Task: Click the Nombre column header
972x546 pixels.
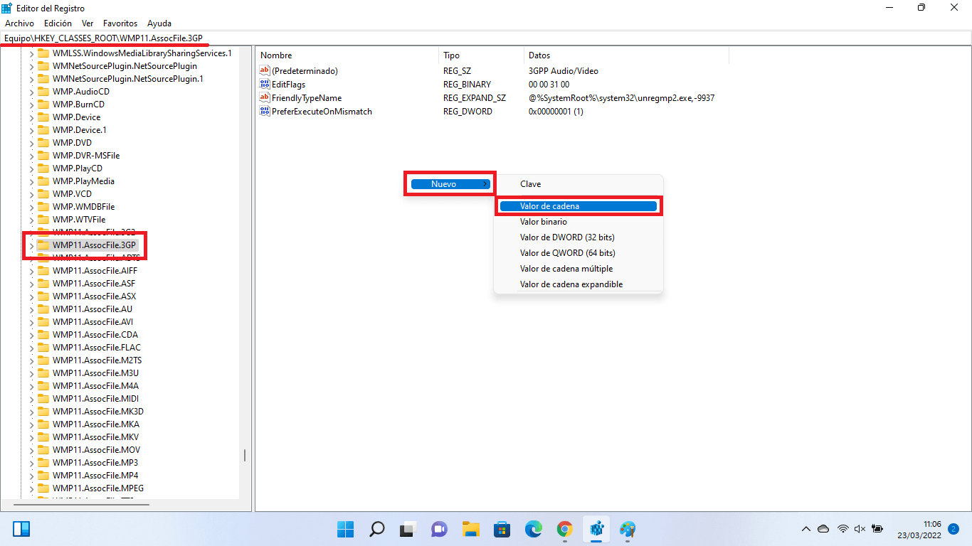Action: click(347, 55)
